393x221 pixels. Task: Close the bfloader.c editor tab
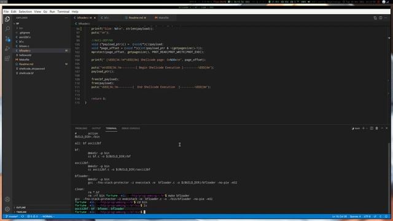pos(95,18)
